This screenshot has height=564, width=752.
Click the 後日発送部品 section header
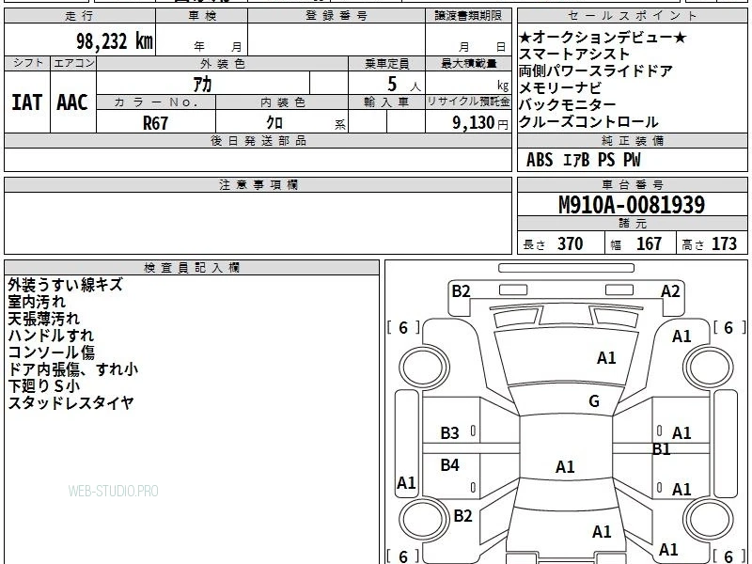(x=258, y=141)
